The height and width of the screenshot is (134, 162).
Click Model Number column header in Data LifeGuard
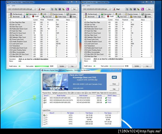pos(61,96)
